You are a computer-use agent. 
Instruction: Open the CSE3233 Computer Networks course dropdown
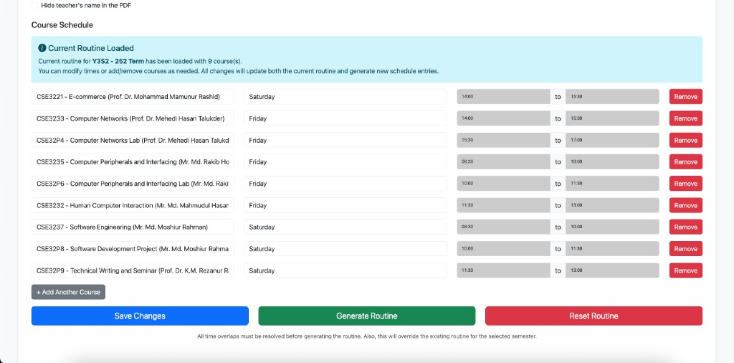(133, 119)
